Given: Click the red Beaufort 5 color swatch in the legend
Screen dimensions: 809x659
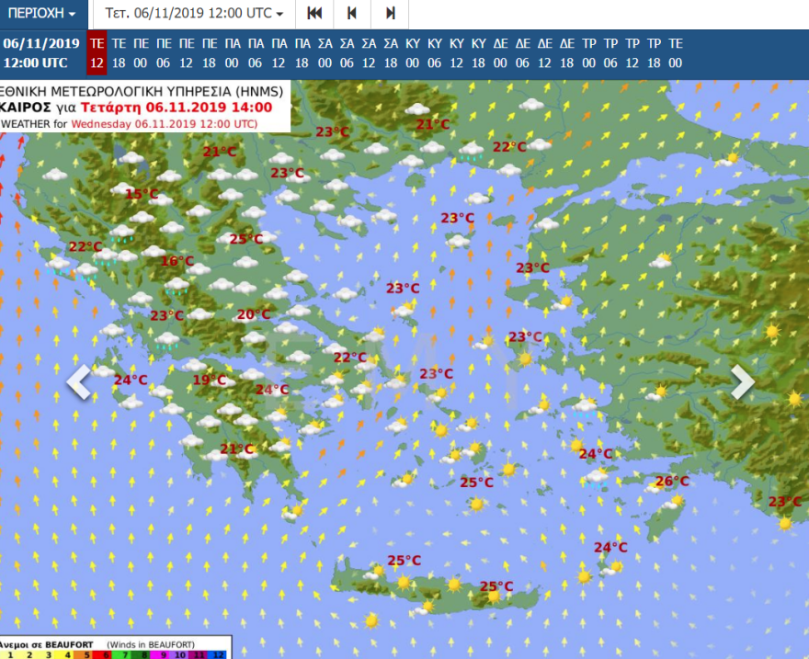Looking at the screenshot, I should point(87,653).
